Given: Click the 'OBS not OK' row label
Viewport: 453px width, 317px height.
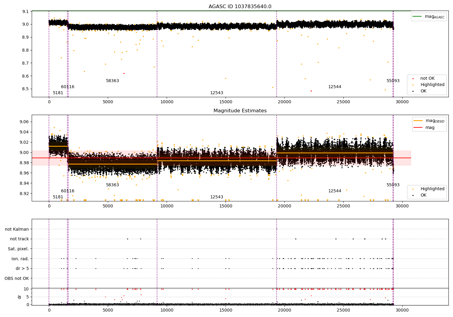Looking at the screenshot, I should coord(17,278).
